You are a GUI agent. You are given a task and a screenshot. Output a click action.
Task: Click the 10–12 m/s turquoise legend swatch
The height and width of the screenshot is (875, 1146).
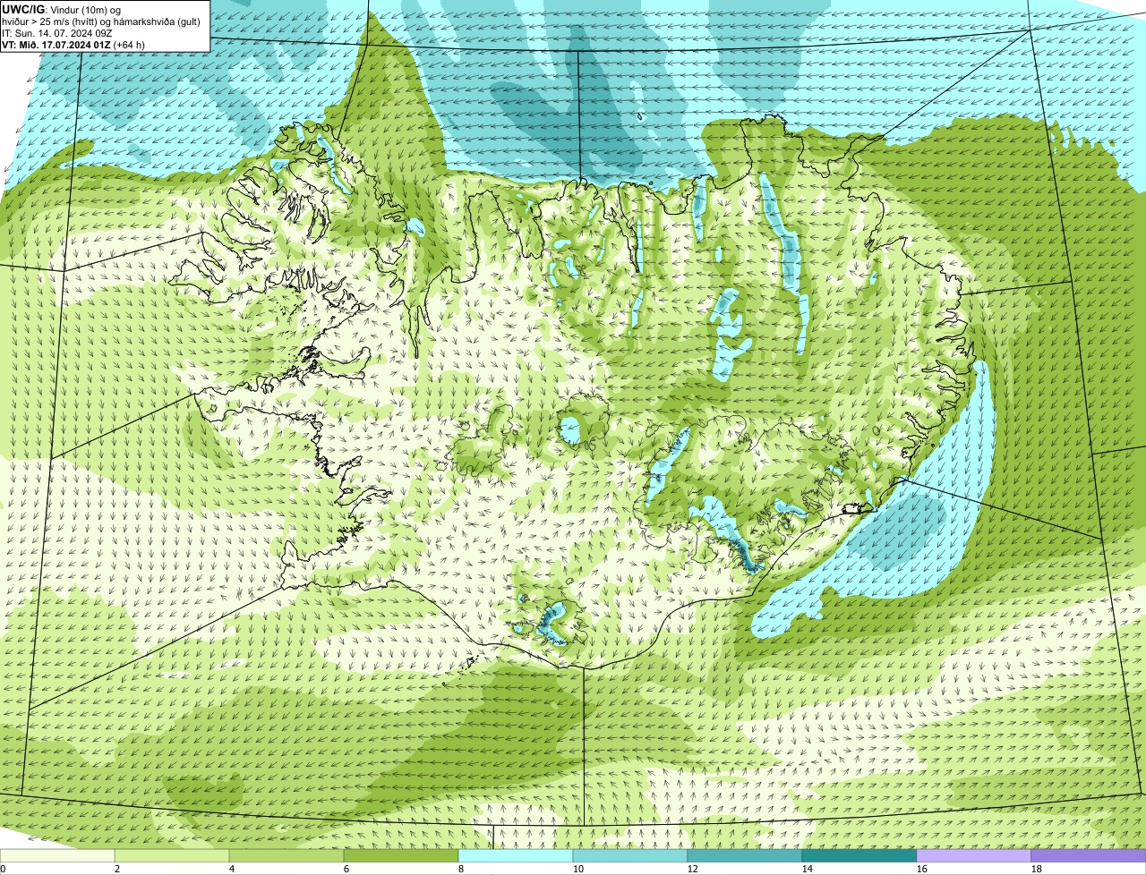click(x=630, y=855)
